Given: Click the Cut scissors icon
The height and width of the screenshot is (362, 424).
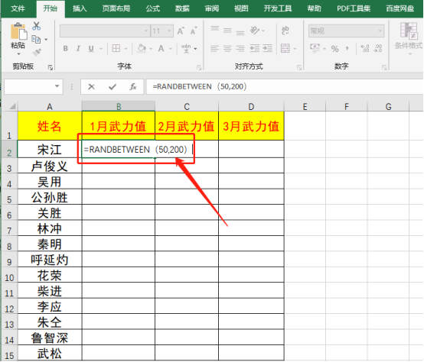Looking at the screenshot, I should click(36, 26).
